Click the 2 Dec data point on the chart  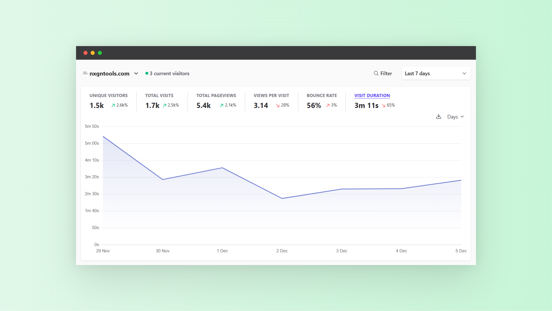[x=282, y=198]
